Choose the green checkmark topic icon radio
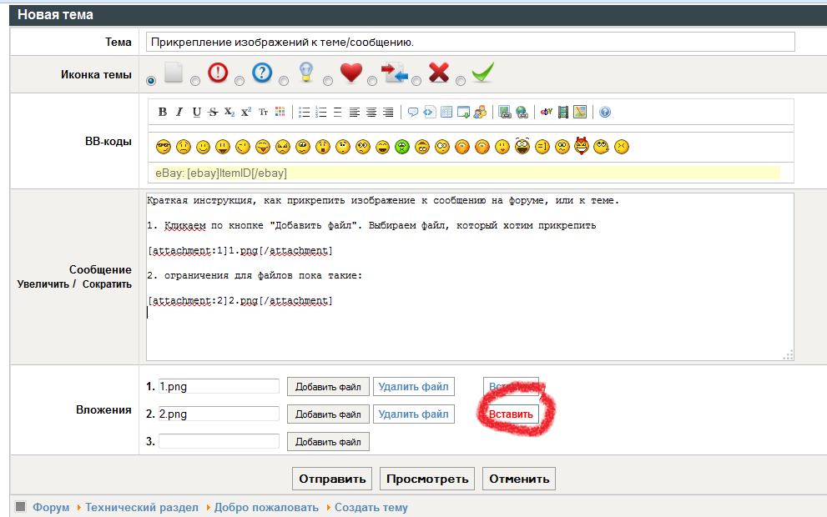The height and width of the screenshot is (517, 827). click(460, 81)
